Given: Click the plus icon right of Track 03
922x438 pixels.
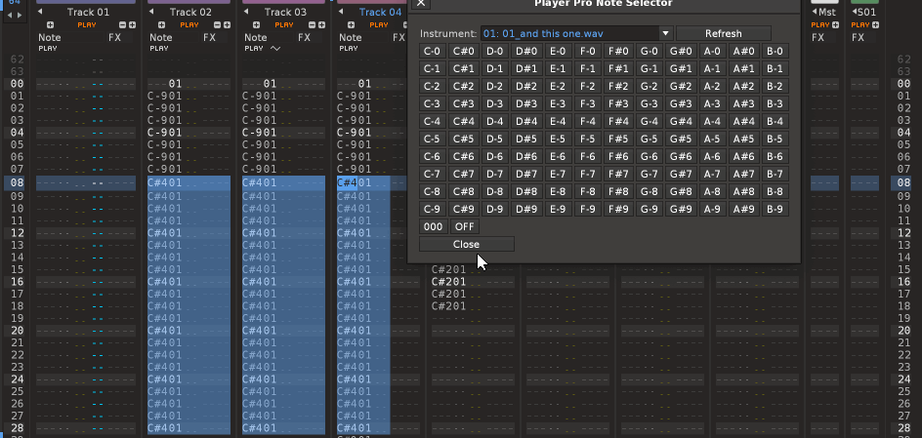Looking at the screenshot, I should [x=322, y=24].
